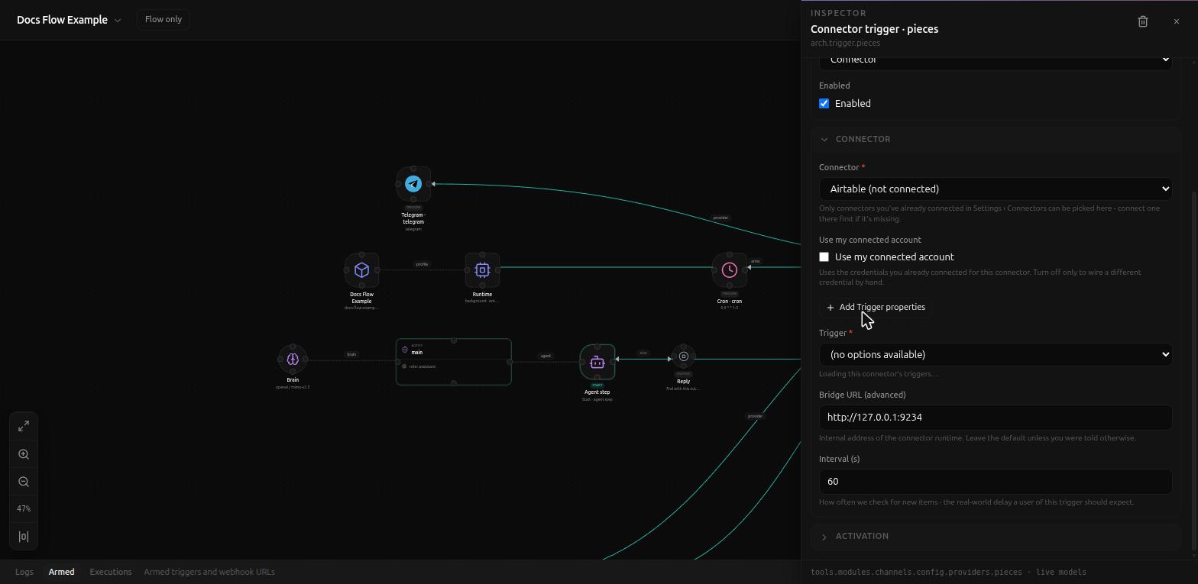Switch to the Armed tab

pyautogui.click(x=62, y=572)
